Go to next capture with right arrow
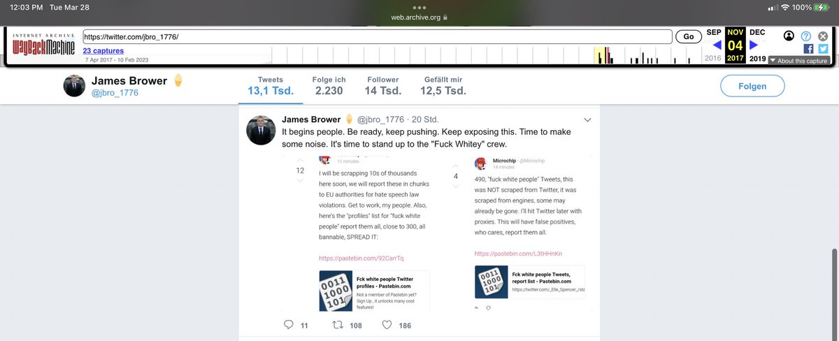The height and width of the screenshot is (341, 839). click(x=754, y=45)
